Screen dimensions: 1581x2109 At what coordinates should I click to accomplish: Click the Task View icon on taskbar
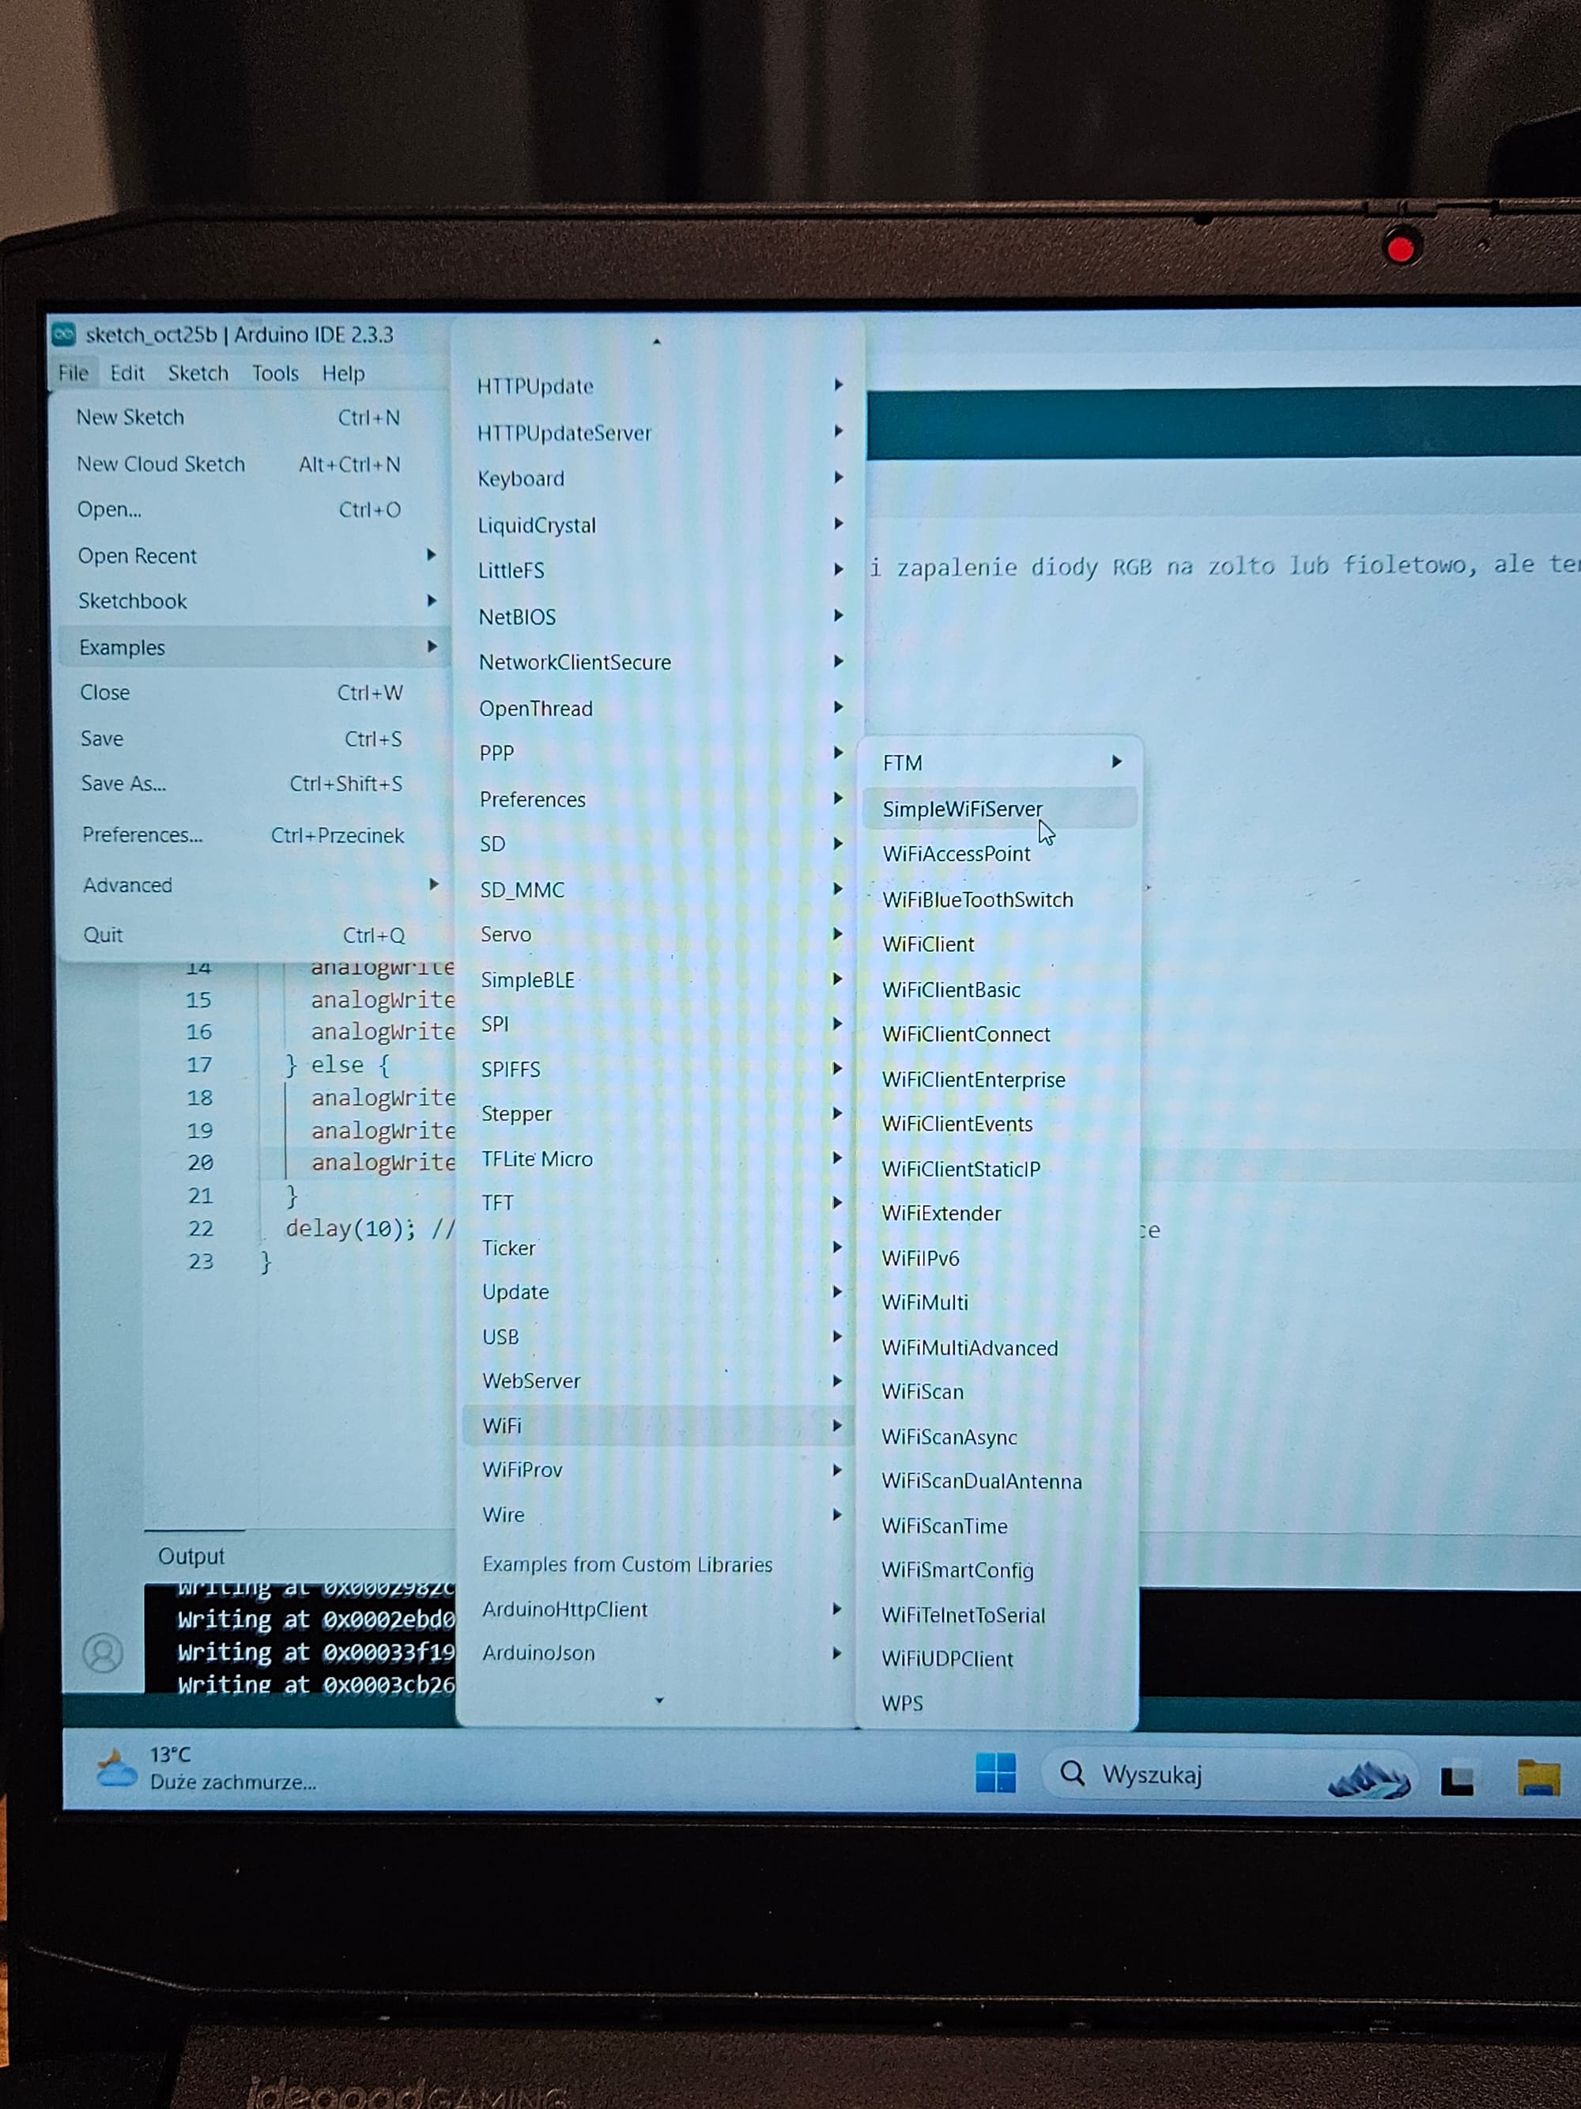click(1457, 1779)
